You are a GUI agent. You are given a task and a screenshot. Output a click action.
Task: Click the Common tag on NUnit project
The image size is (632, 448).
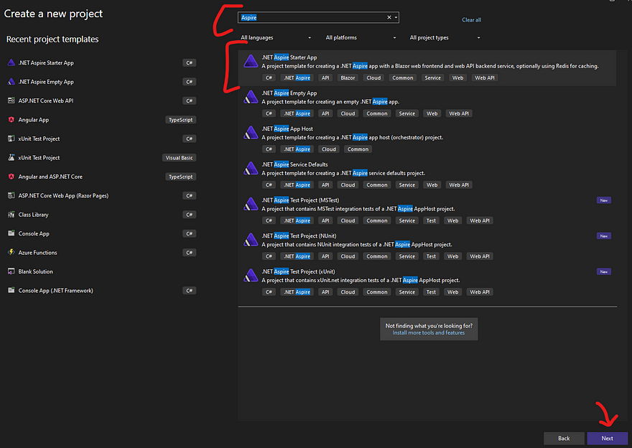tap(377, 256)
